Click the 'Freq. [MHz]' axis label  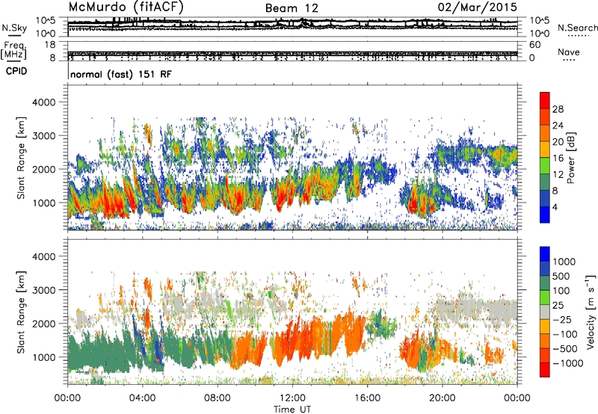click(14, 50)
